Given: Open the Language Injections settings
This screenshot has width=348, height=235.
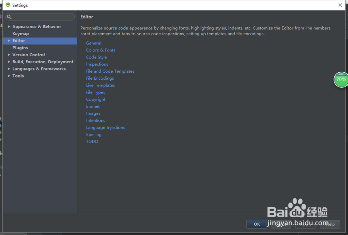Looking at the screenshot, I should [105, 127].
